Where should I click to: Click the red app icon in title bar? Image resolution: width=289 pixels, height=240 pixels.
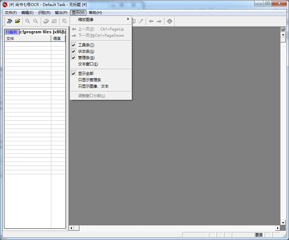pyautogui.click(x=5, y=5)
